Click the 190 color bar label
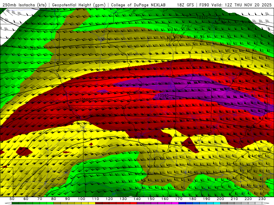274x205 pixels. tap(207, 199)
